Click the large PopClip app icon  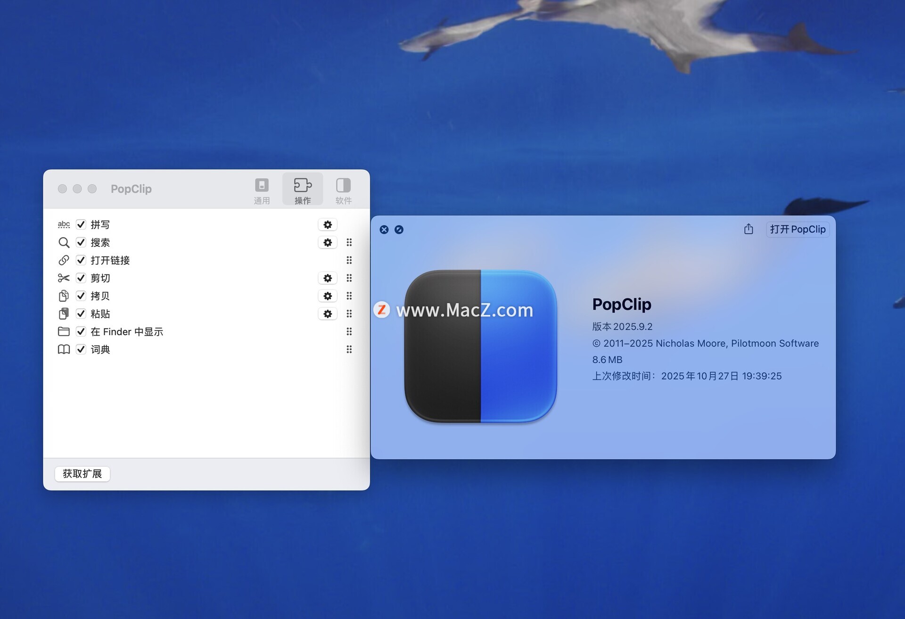[x=480, y=346]
